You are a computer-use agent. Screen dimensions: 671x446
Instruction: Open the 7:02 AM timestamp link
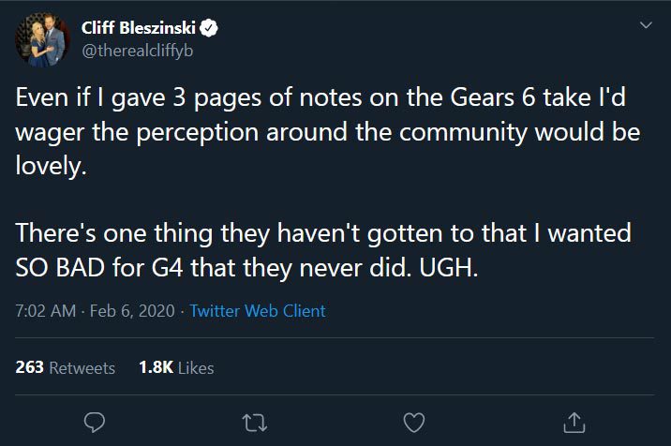pos(46,310)
